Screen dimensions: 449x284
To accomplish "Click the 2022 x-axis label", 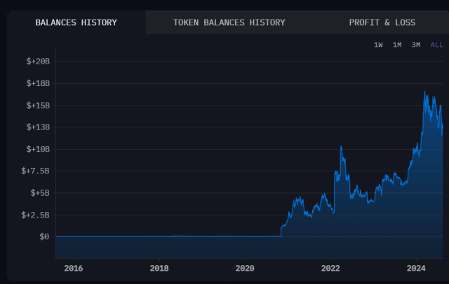I will point(330,268).
